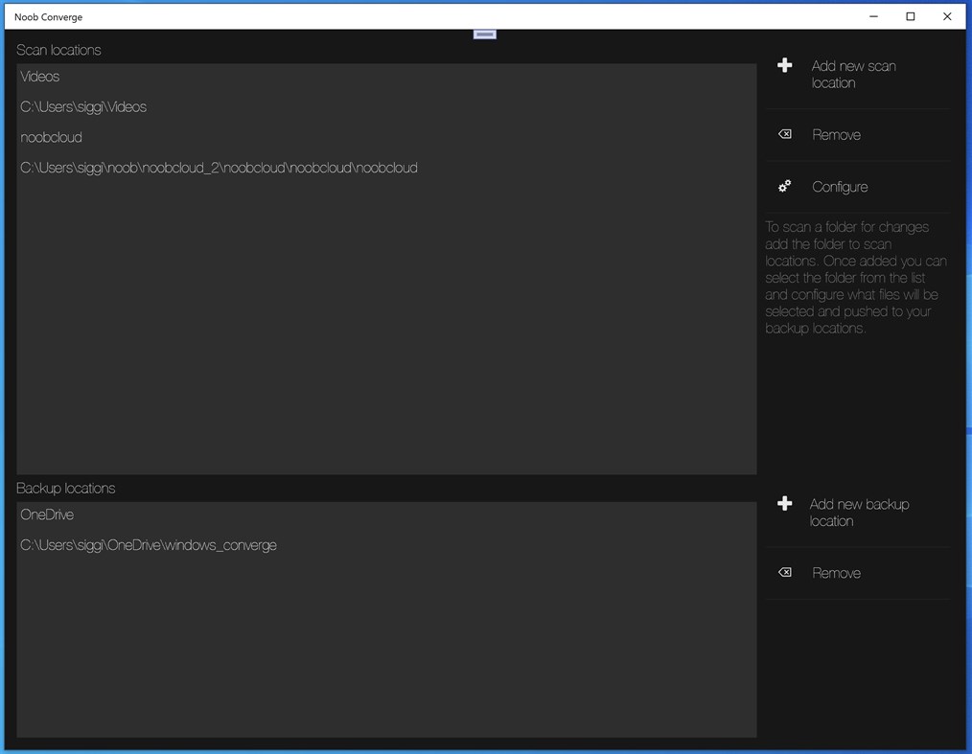This screenshot has width=972, height=754.
Task: Select the OneDrive backup location entry
Action: coord(48,514)
